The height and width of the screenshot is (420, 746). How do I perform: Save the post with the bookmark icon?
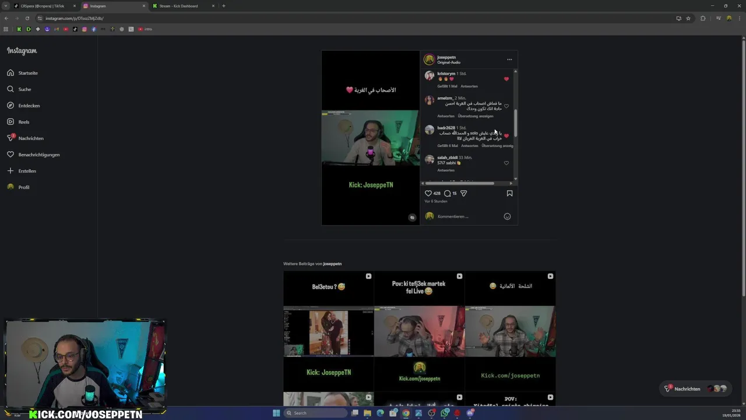509,193
